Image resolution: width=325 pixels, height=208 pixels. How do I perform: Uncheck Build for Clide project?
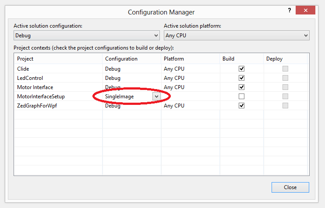tap(241, 69)
